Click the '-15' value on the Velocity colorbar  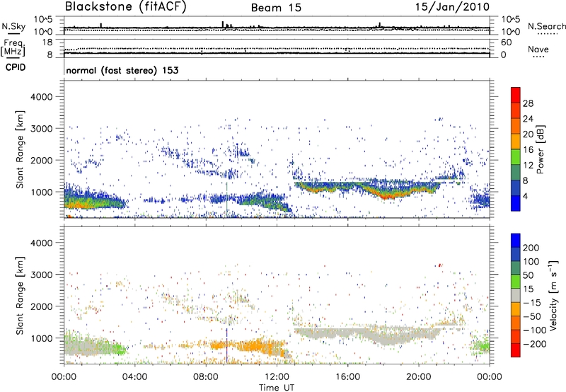(x=532, y=303)
